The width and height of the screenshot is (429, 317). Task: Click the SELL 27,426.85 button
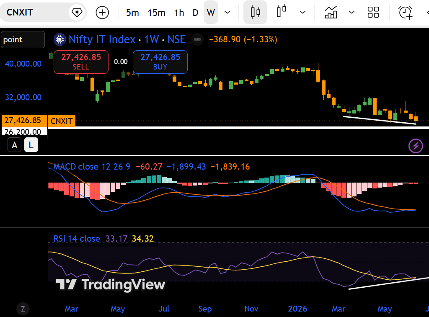click(81, 62)
